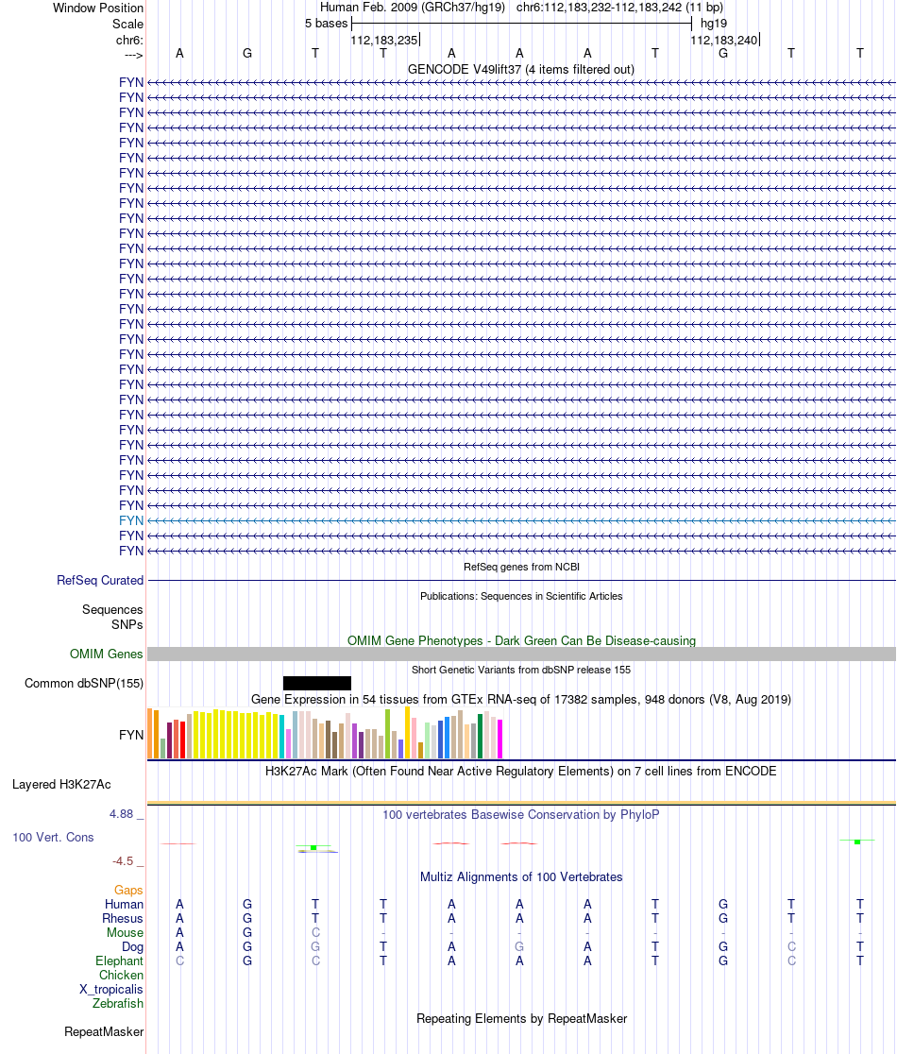
Task: Click the Gaps row label
Action: coord(128,890)
